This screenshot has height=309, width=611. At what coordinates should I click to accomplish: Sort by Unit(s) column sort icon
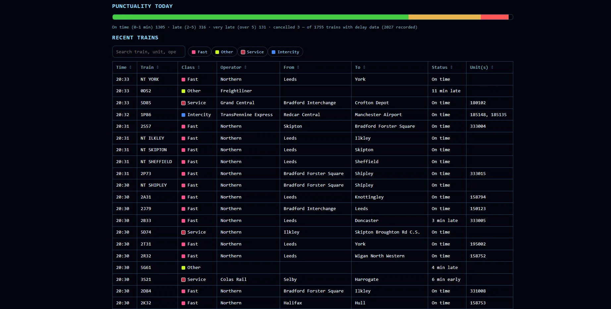tap(492, 67)
